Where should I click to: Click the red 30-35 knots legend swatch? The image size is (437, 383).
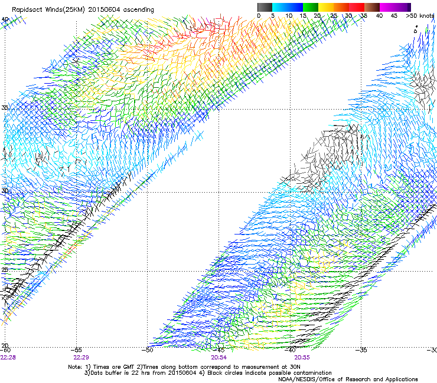point(357,7)
